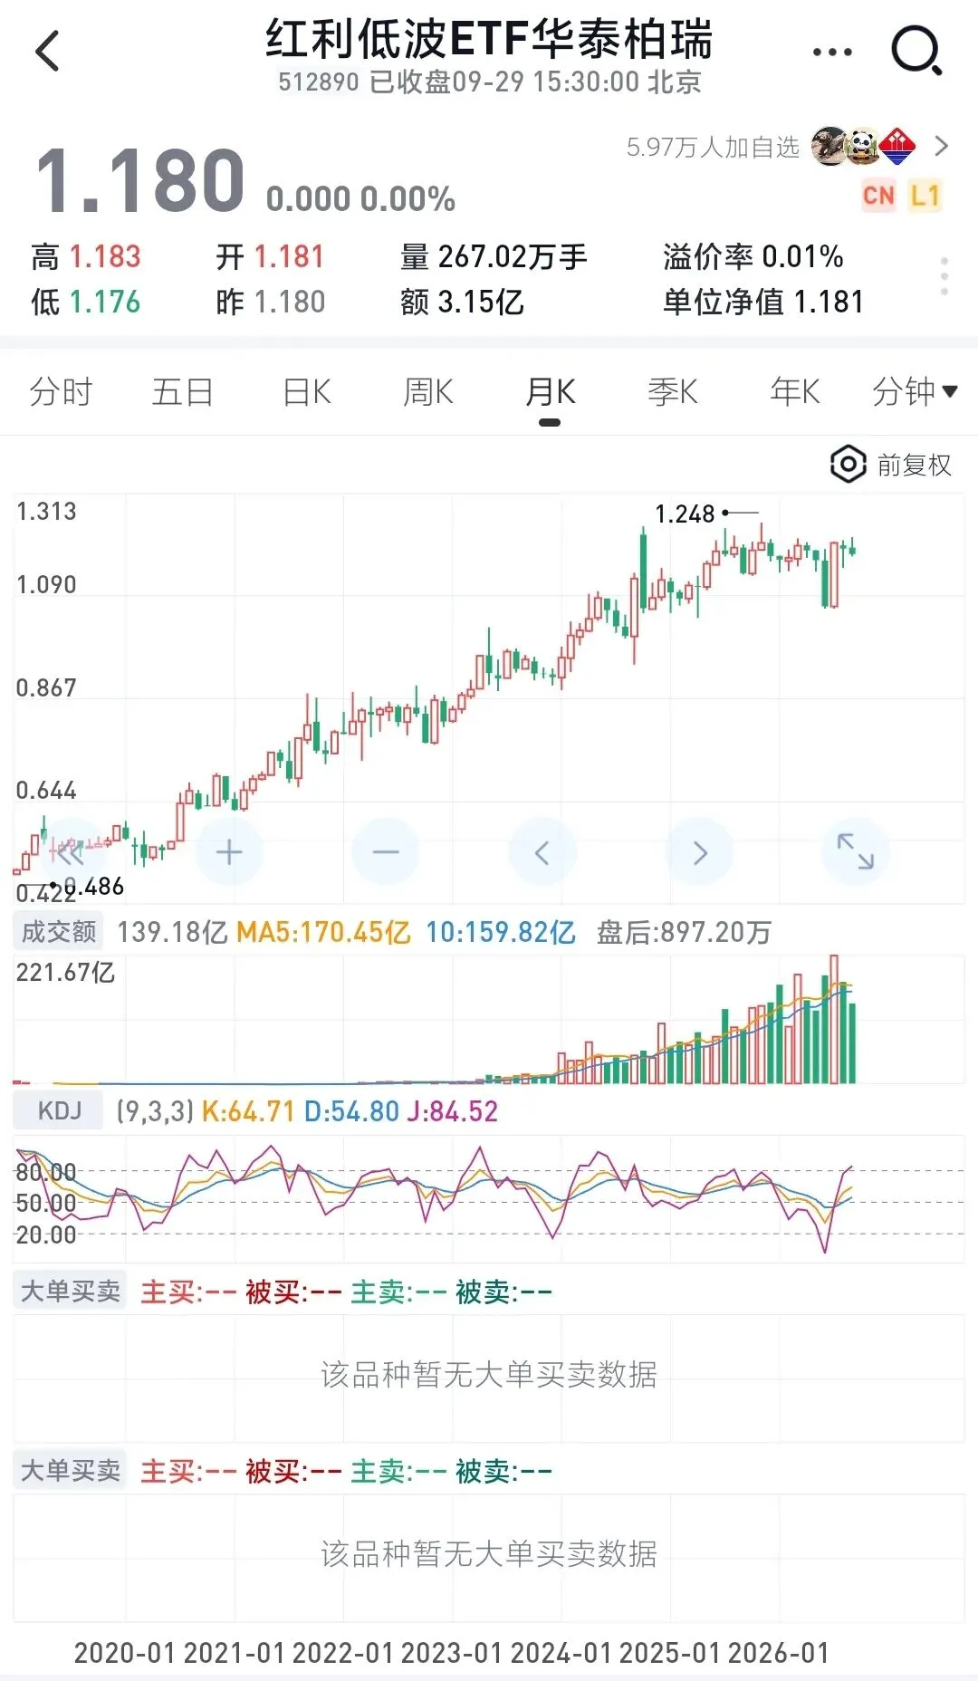Tap the back arrow icon
The width and height of the screenshot is (978, 1681).
tap(47, 51)
